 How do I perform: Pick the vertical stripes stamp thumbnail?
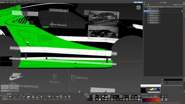130,96
